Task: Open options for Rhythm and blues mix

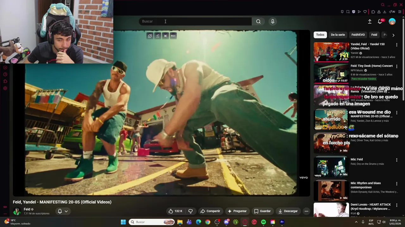Action: tap(396, 183)
